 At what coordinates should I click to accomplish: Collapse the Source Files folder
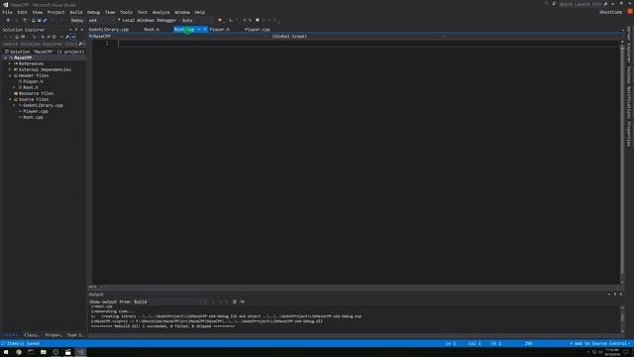[10, 99]
